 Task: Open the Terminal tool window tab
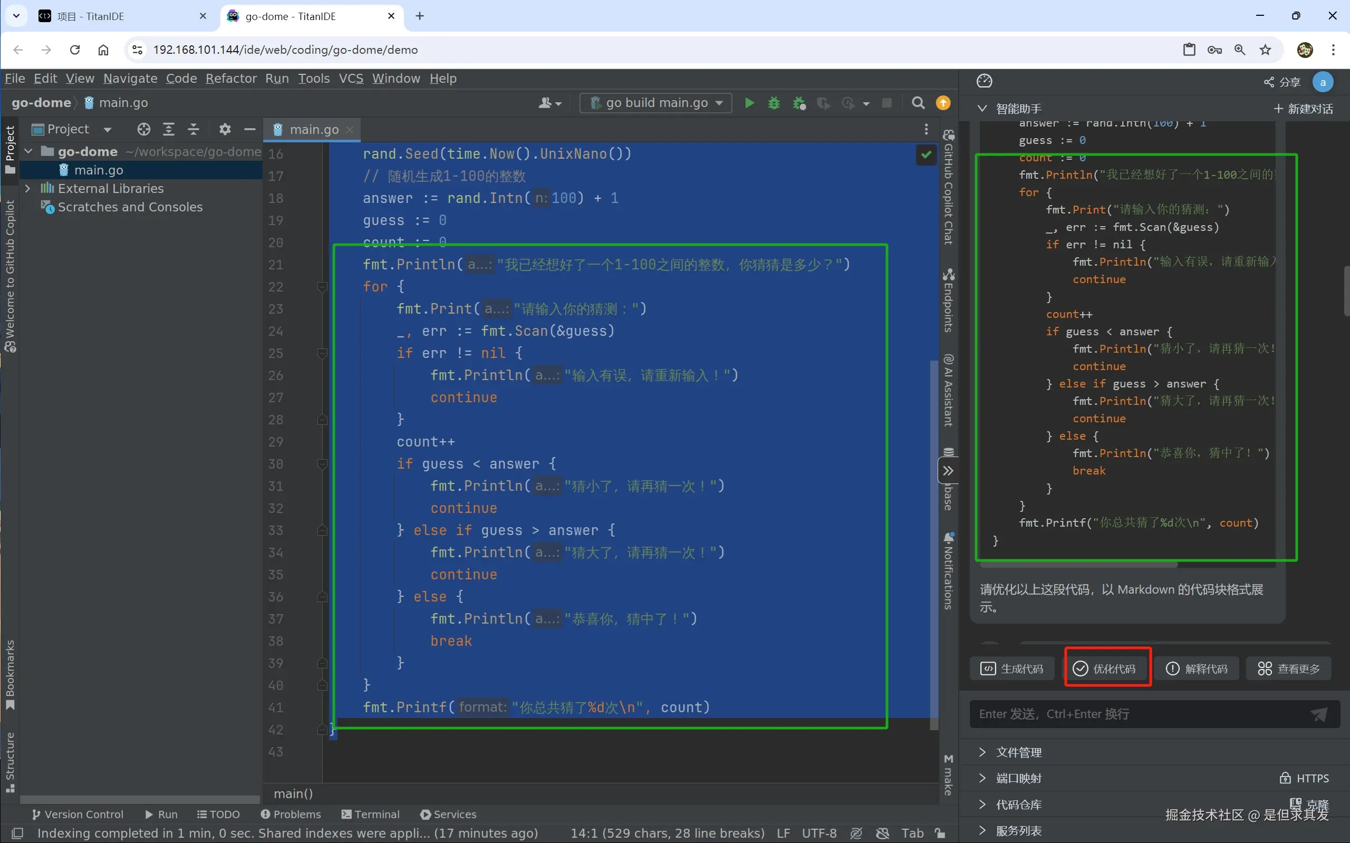[370, 814]
